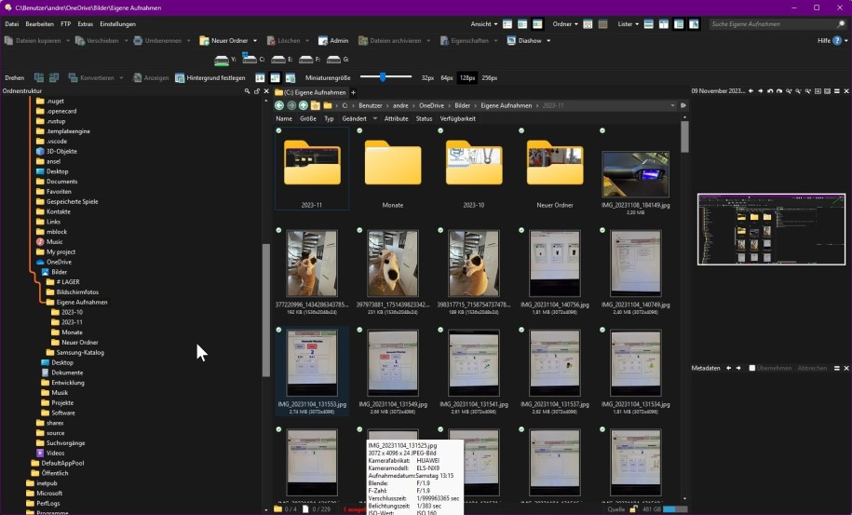852x515 pixels.
Task: Rotate viewer image counterclockwise
Action: pyautogui.click(x=770, y=91)
